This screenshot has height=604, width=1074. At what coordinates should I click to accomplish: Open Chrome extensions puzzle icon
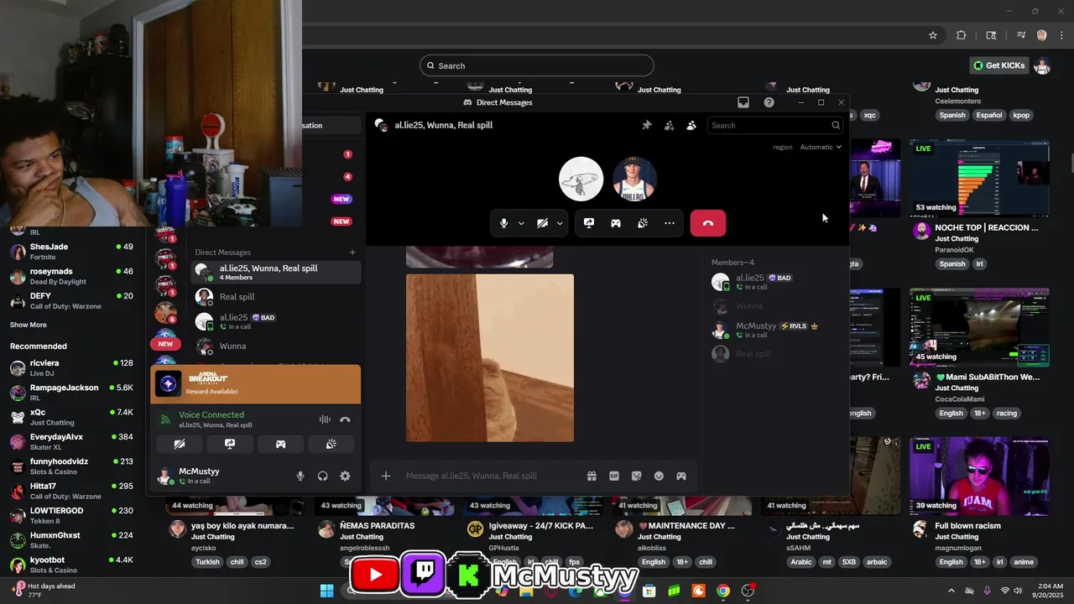pos(962,35)
